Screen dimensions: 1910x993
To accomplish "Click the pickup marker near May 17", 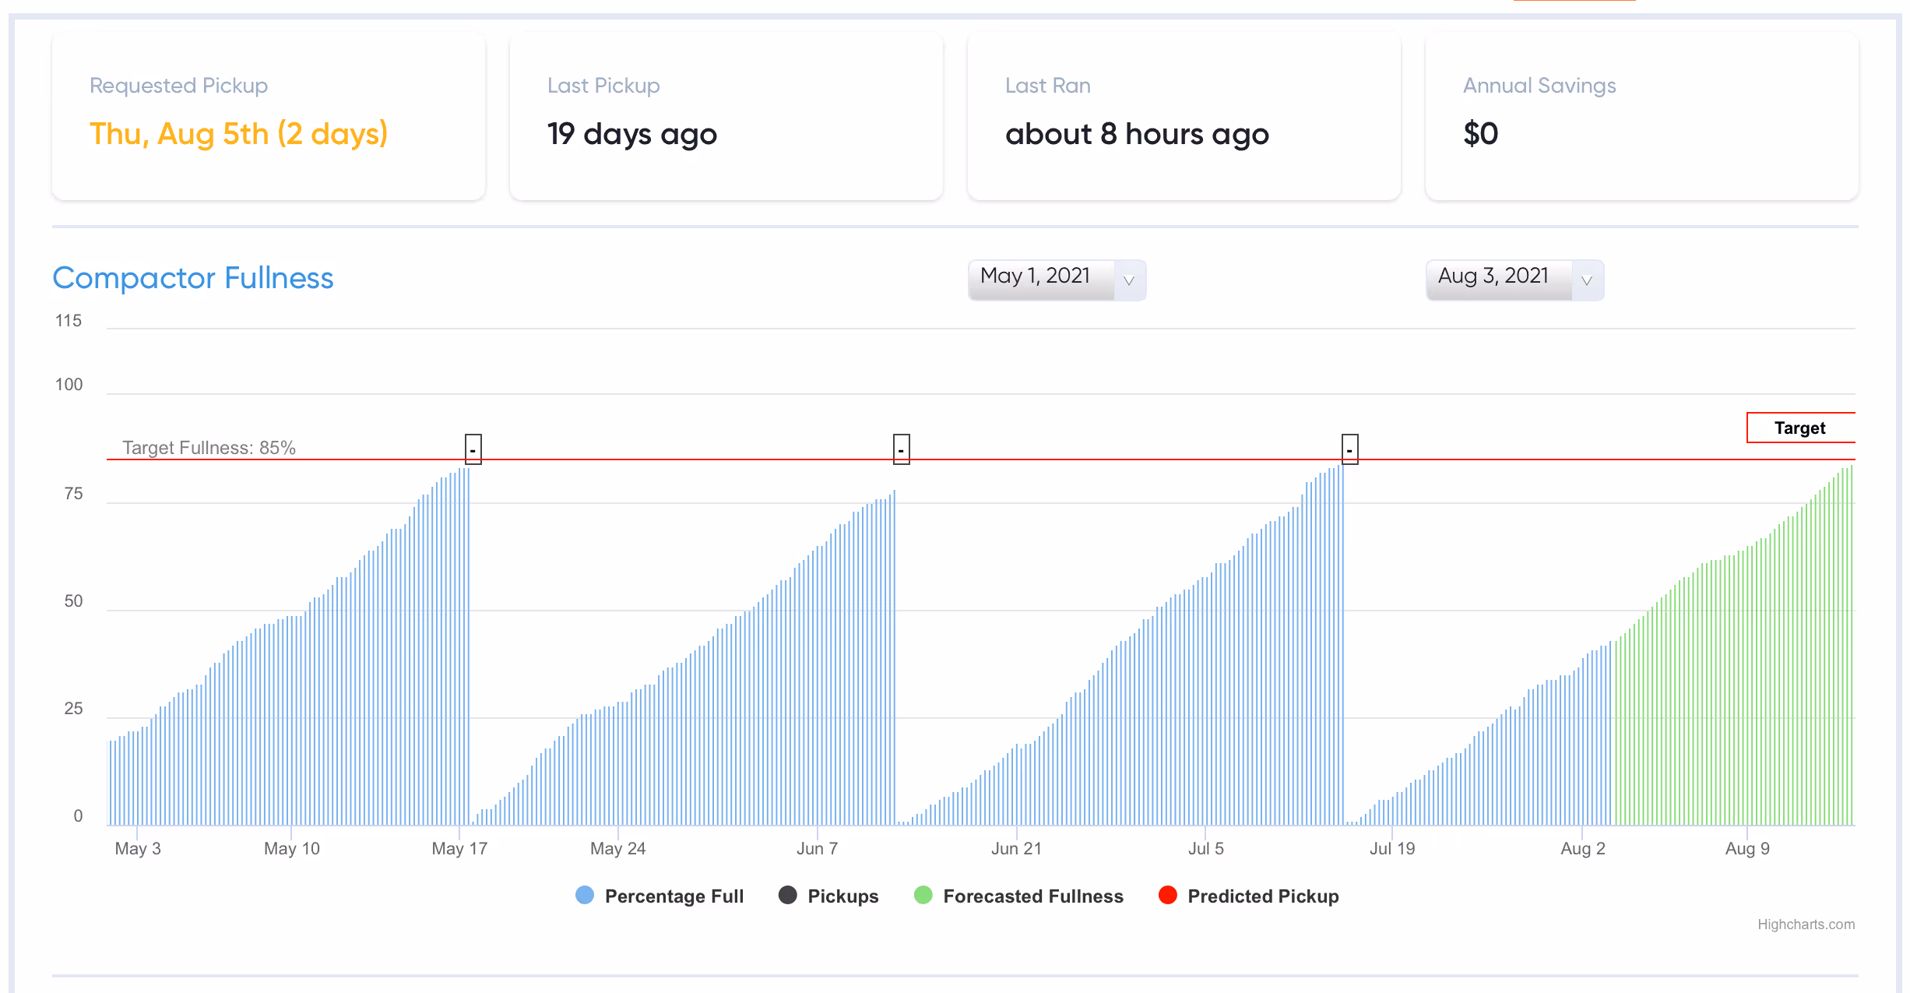I will pos(473,449).
